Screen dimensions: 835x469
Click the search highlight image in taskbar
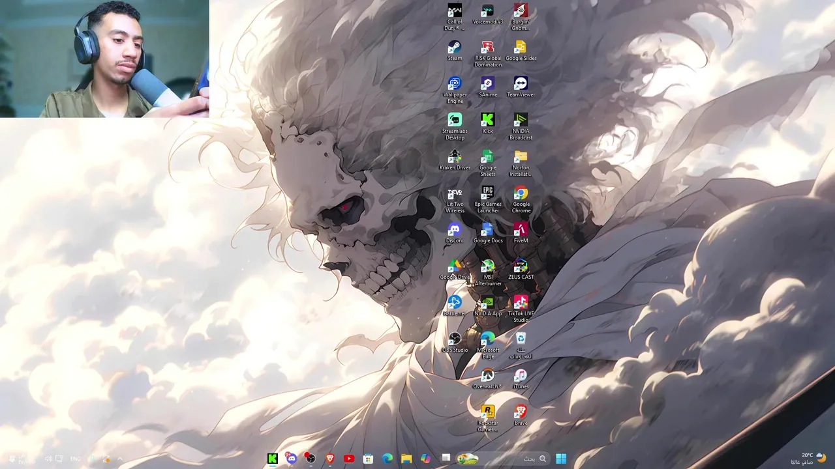(468, 459)
